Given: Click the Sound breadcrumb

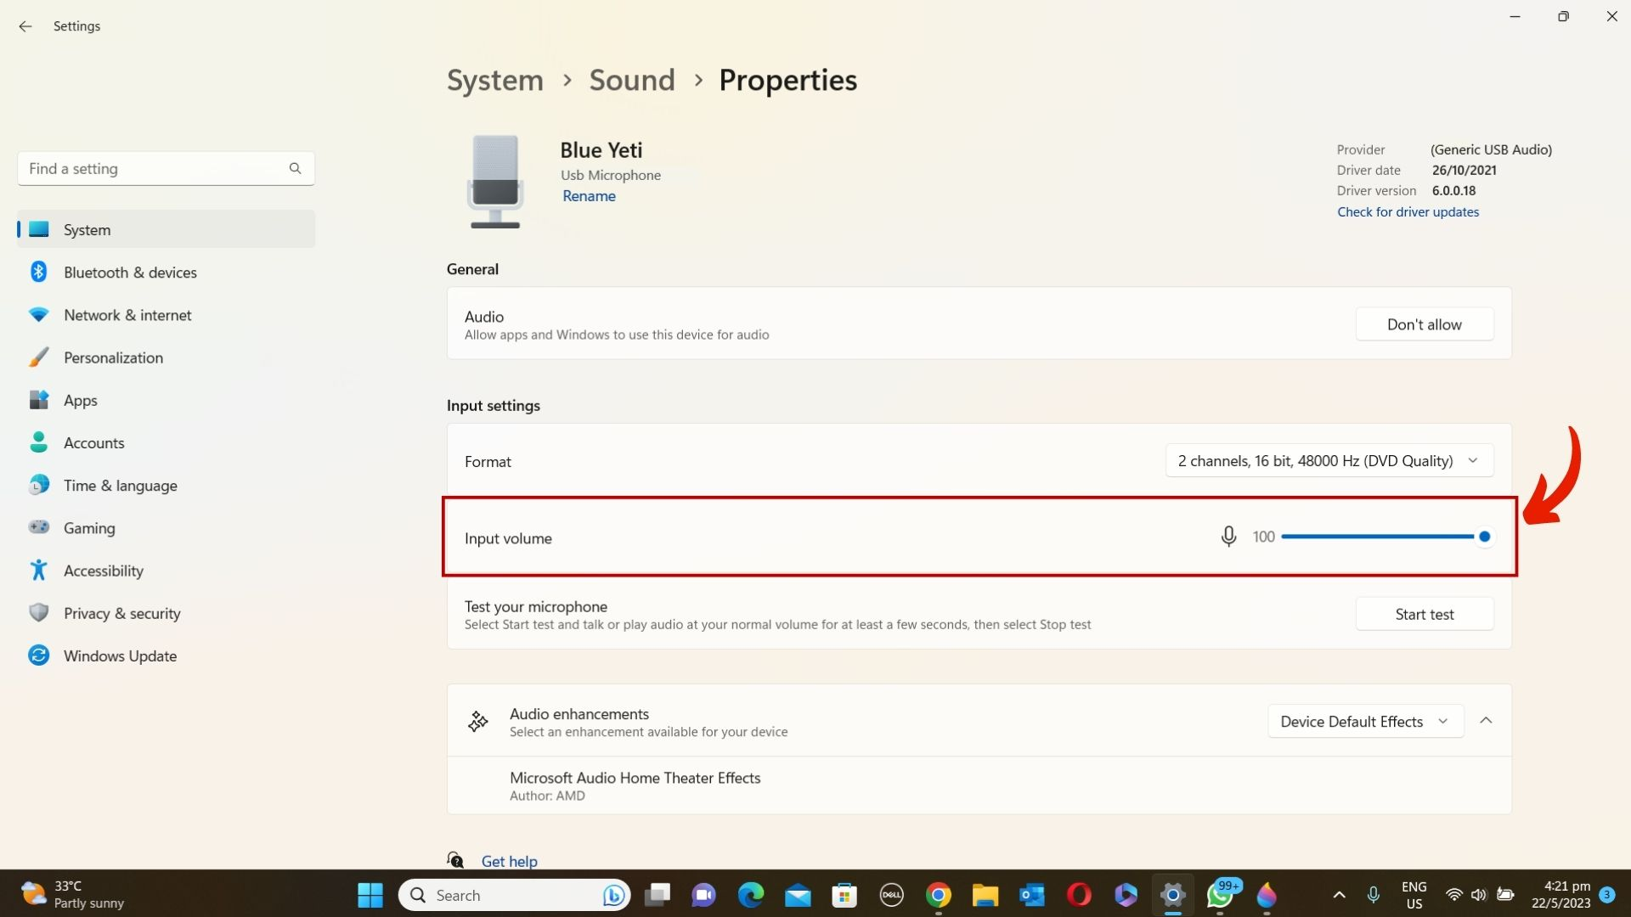Looking at the screenshot, I should coord(632,80).
